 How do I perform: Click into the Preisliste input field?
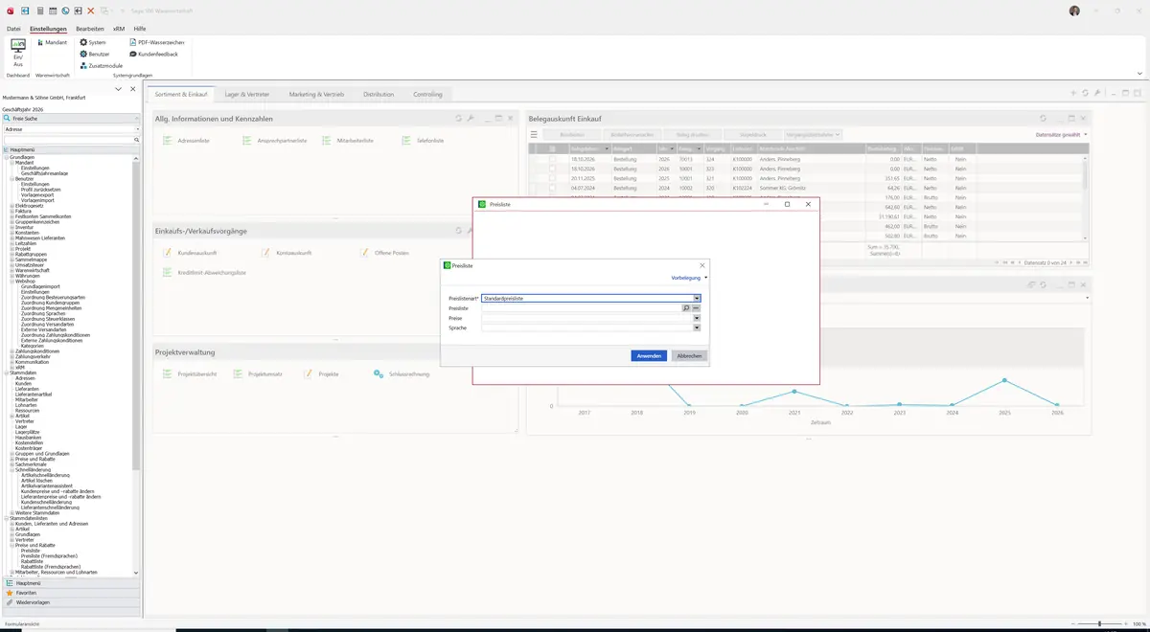pyautogui.click(x=581, y=308)
